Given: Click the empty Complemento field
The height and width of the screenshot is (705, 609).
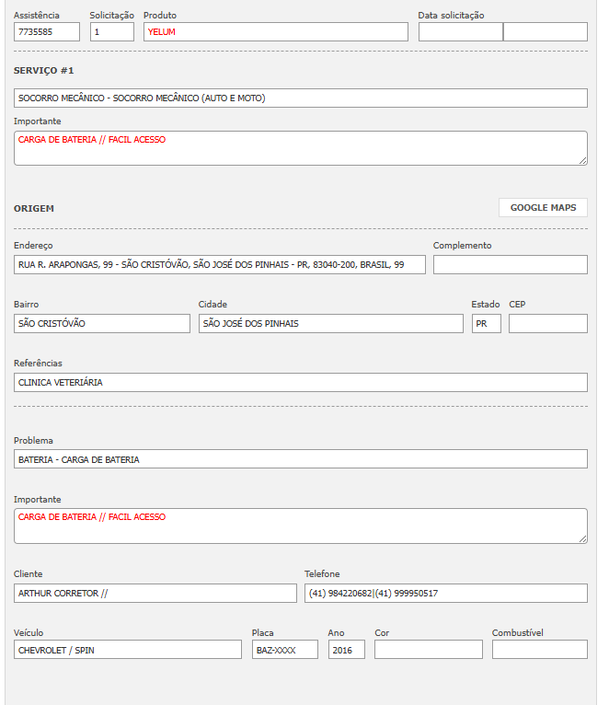Looking at the screenshot, I should 510,265.
